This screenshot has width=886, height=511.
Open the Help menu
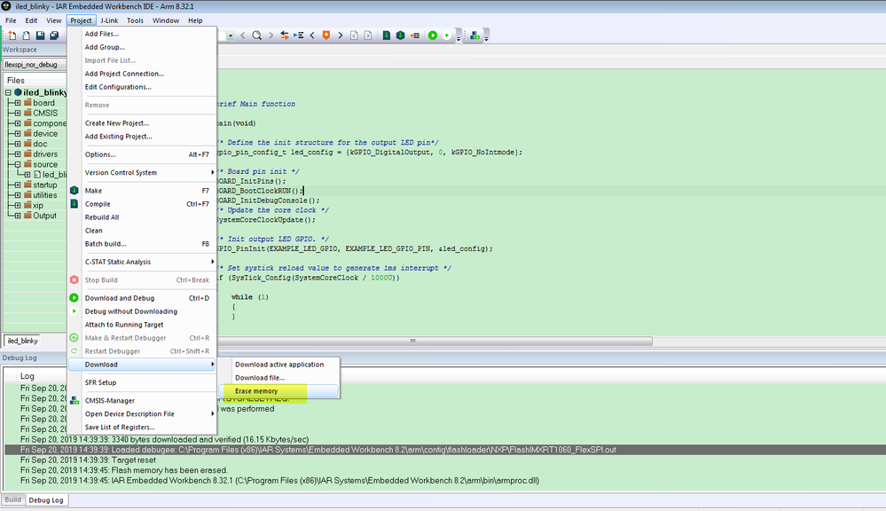[195, 20]
